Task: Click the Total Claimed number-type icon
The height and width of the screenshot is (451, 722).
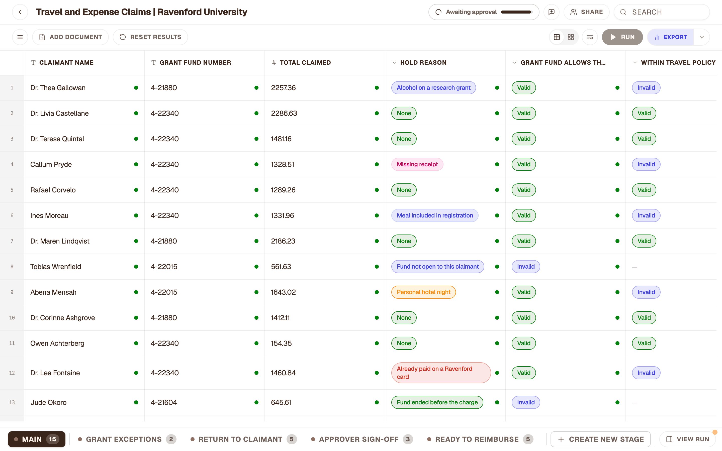Action: [x=274, y=63]
